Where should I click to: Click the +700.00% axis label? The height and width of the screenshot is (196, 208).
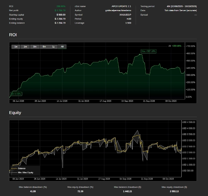tap(190, 46)
